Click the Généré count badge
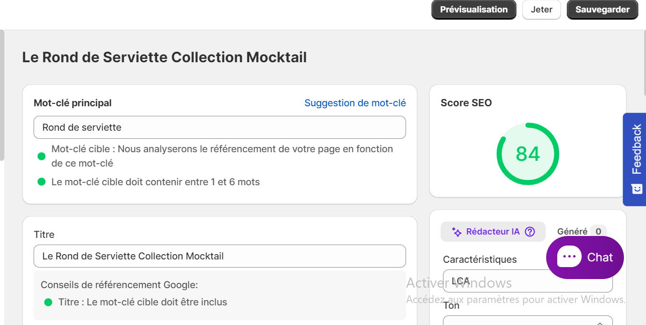This screenshot has height=325, width=646. 598,232
